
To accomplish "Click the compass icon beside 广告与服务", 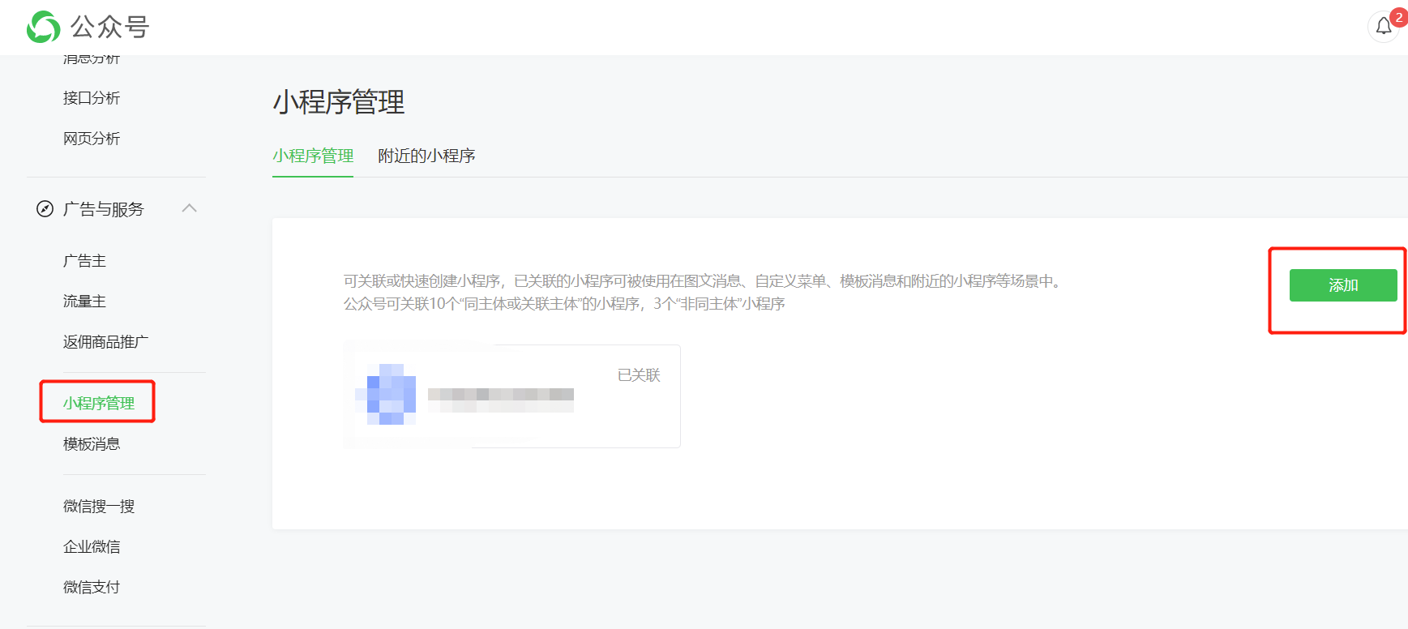I will (x=45, y=209).
